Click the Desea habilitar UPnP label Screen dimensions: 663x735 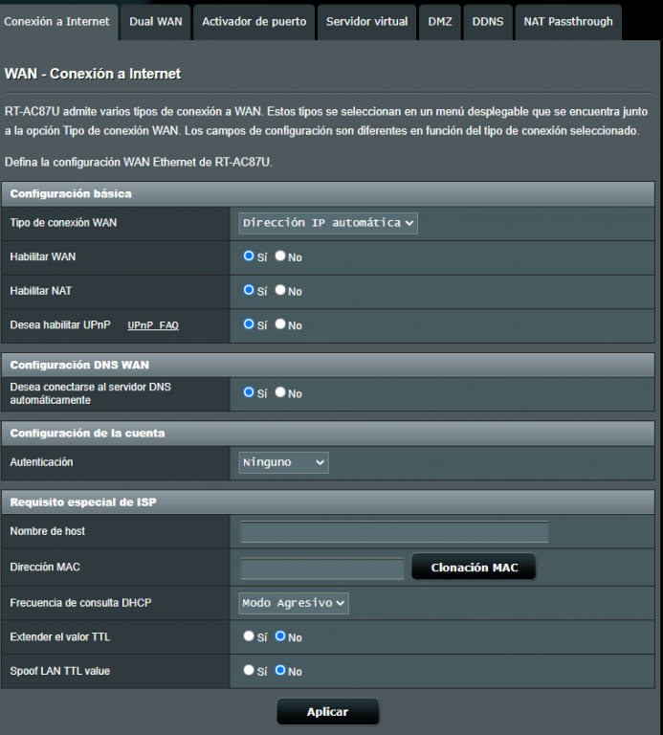[60, 324]
